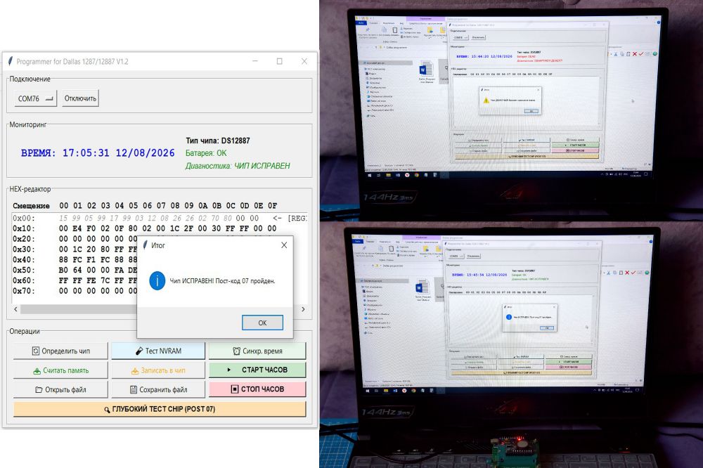
Task: Click the "Смещение" column header text
Action: point(31,206)
